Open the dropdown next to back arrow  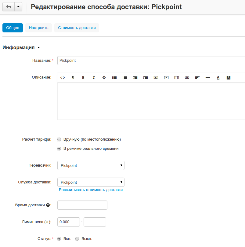point(18,7)
